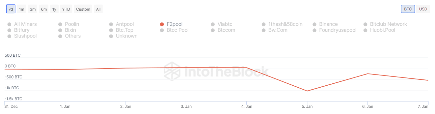
Task: Show All time range
Action: 98,9
